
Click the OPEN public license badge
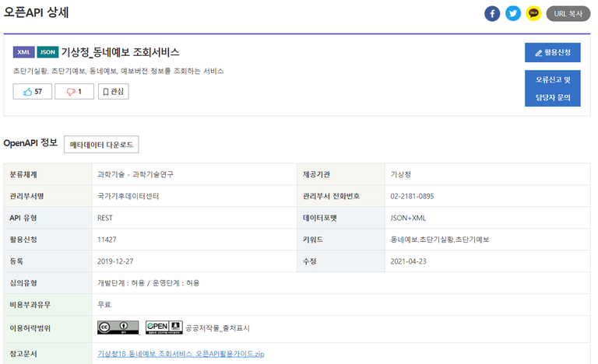[164, 327]
